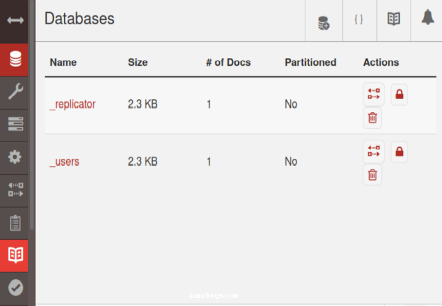Open Replication in the sidebar
This screenshot has width=442, height=306.
(x=15, y=189)
